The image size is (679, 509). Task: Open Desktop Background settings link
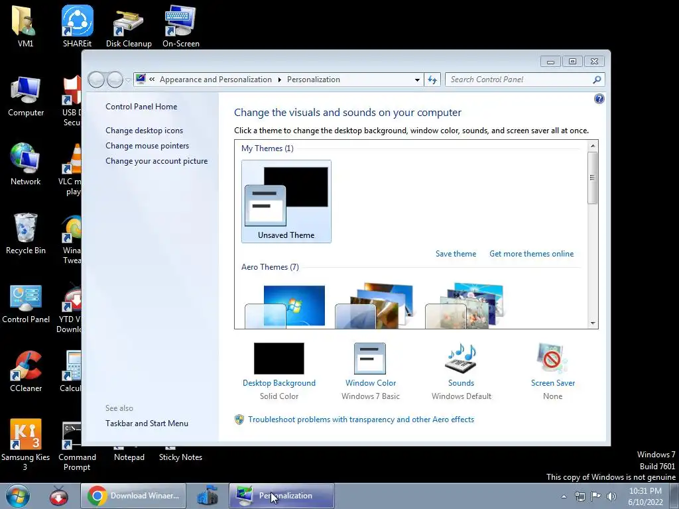[x=279, y=383]
